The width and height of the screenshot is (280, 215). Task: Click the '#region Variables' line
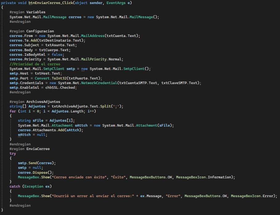(27, 12)
